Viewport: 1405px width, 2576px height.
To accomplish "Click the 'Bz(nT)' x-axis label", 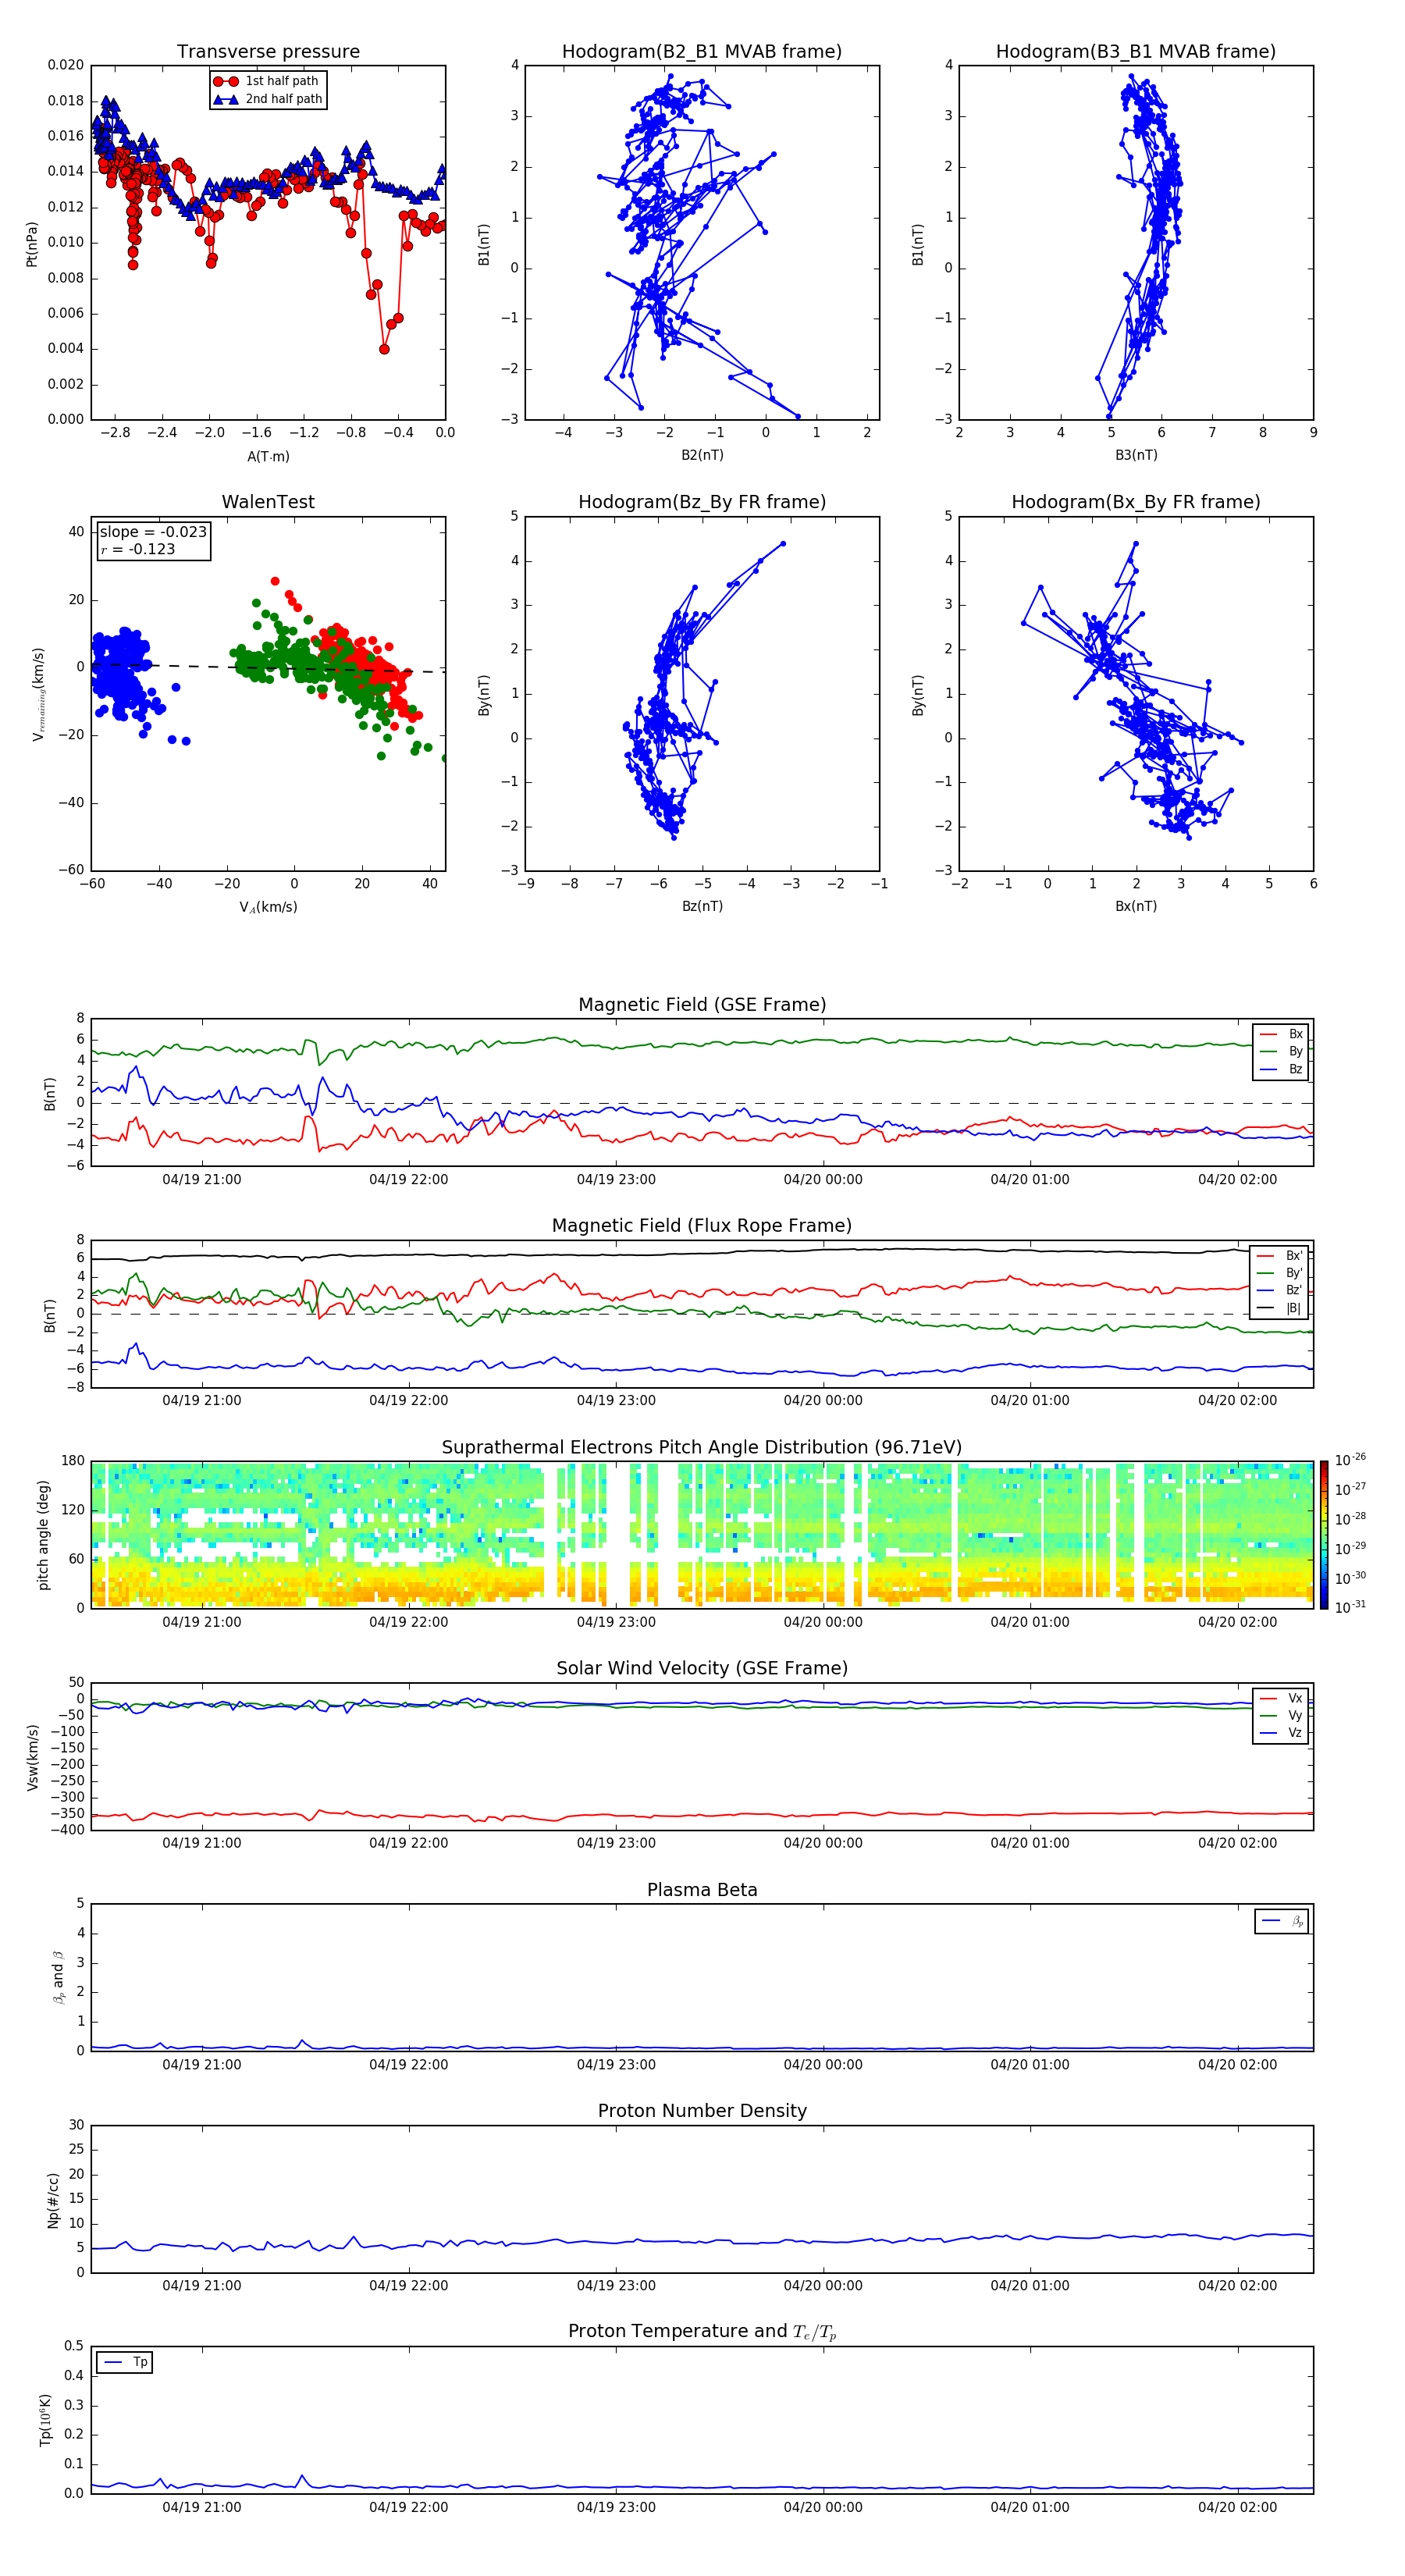I will 702,906.
